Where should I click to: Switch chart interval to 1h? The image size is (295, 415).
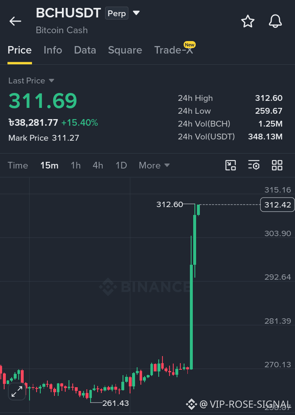[x=76, y=166]
